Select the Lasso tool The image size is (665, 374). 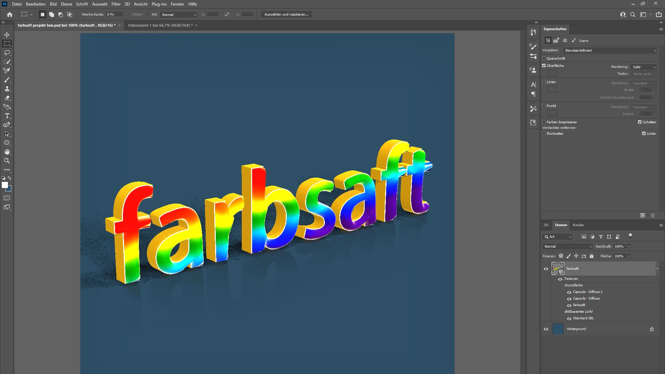pos(7,53)
